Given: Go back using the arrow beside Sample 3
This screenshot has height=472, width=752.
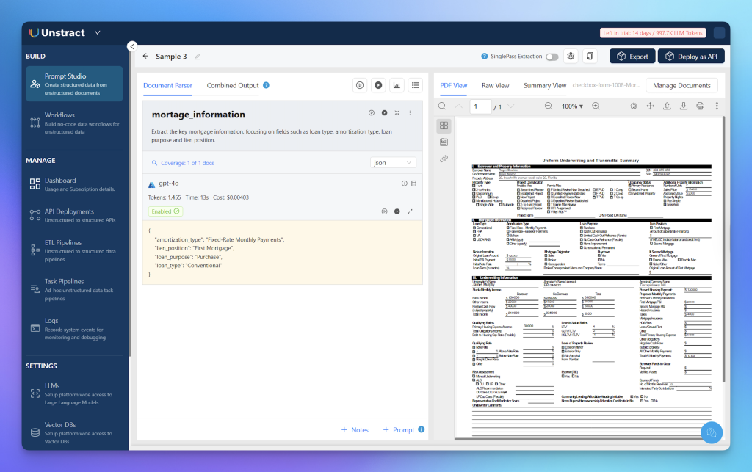Looking at the screenshot, I should pos(145,57).
